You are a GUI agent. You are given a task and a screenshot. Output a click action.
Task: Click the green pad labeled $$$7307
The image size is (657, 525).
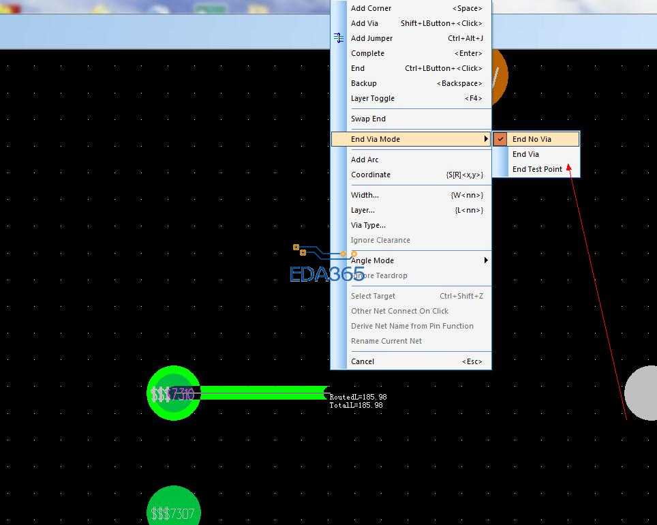(x=174, y=505)
